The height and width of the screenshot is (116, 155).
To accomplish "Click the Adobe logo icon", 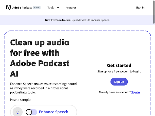I will [x=8, y=8].
